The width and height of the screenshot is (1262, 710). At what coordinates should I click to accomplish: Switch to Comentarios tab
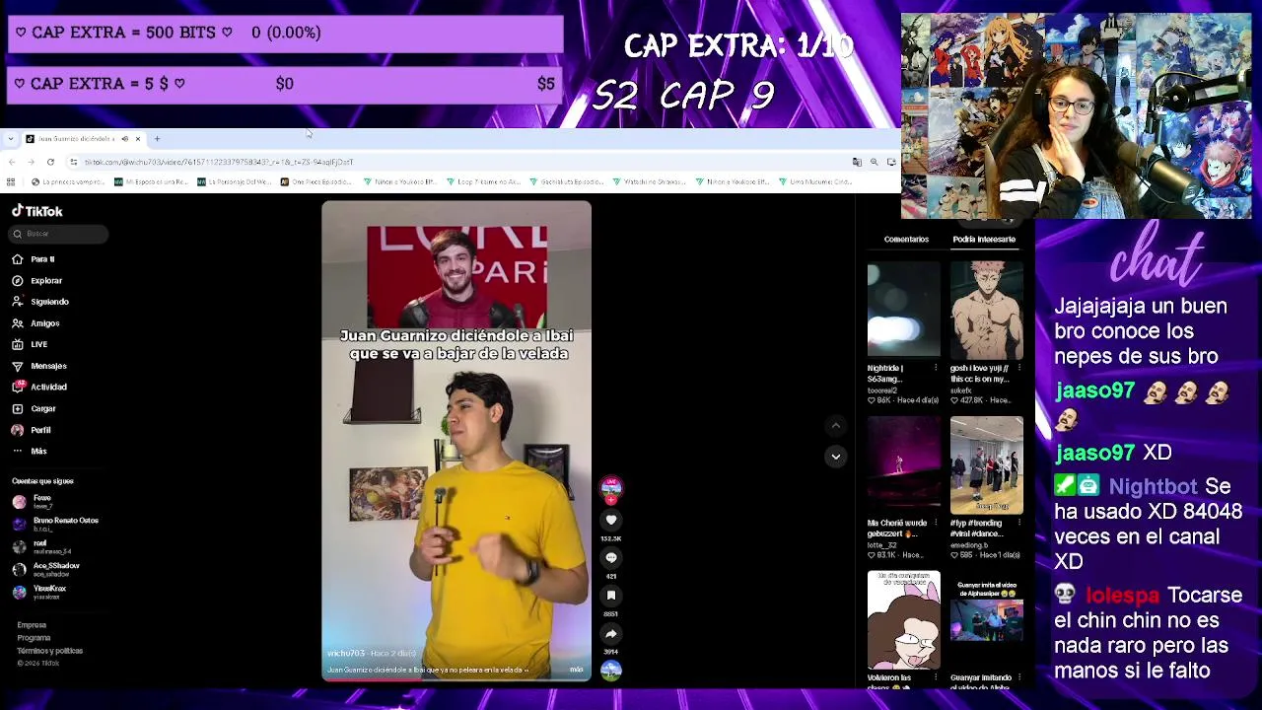(x=906, y=239)
